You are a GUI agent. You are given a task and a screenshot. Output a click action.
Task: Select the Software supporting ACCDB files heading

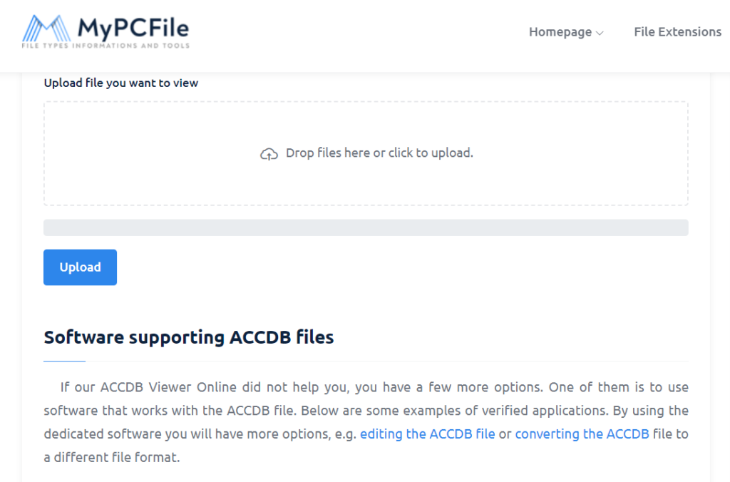[x=189, y=337]
